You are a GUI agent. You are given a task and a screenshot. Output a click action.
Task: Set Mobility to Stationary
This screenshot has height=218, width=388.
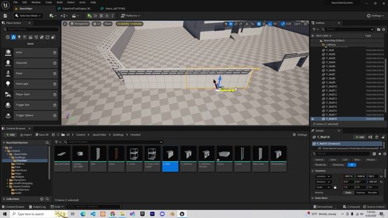click(360, 193)
